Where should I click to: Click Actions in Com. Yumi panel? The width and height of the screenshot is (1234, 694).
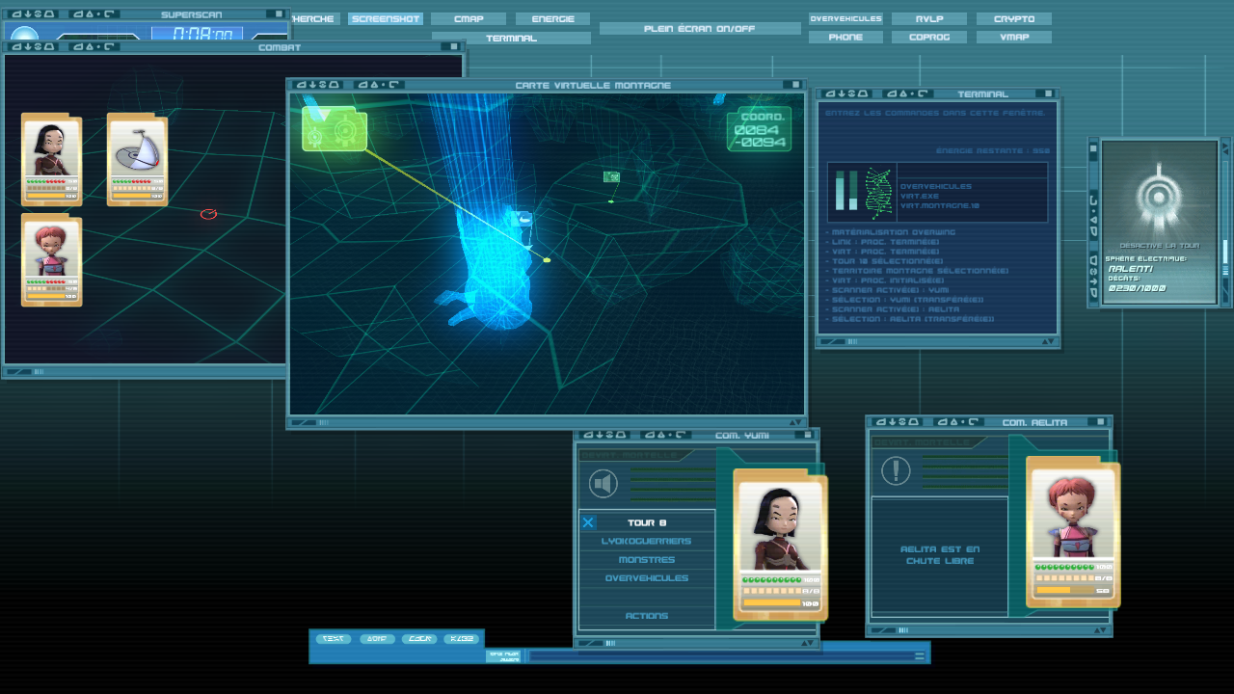[646, 616]
